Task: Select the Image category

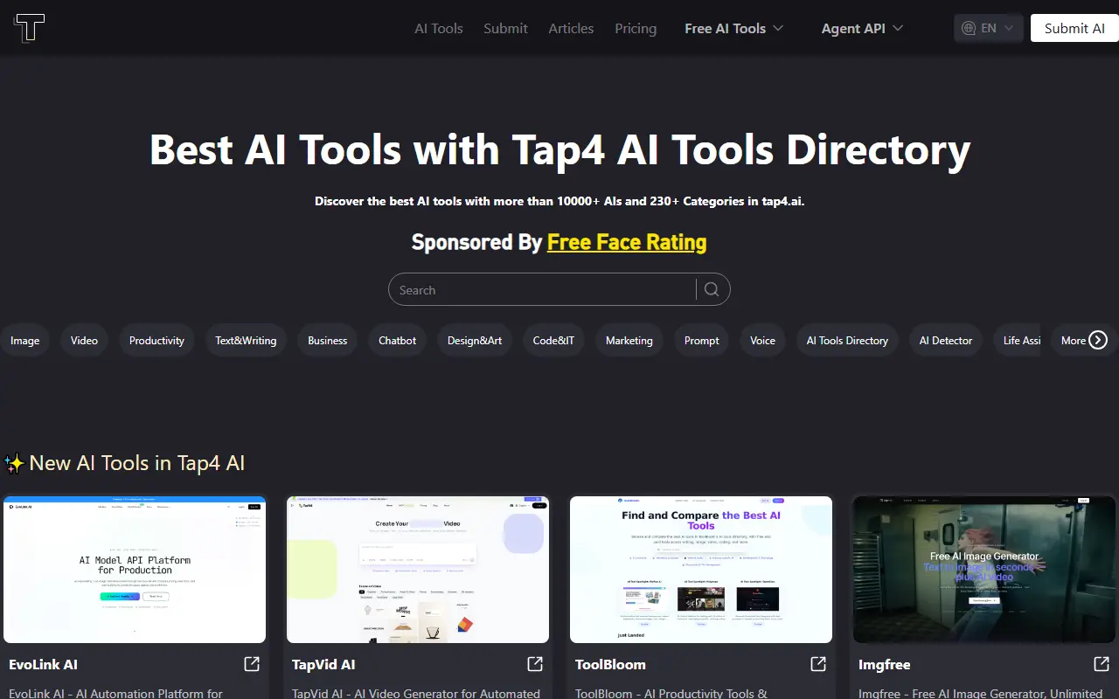Action: tap(24, 341)
